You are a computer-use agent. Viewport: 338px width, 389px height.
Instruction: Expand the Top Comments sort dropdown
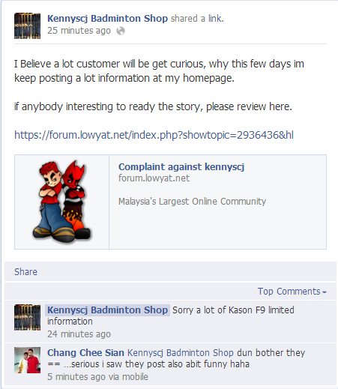(292, 292)
